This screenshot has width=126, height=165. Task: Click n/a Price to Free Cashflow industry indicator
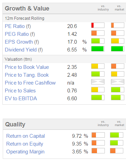(x=98, y=82)
